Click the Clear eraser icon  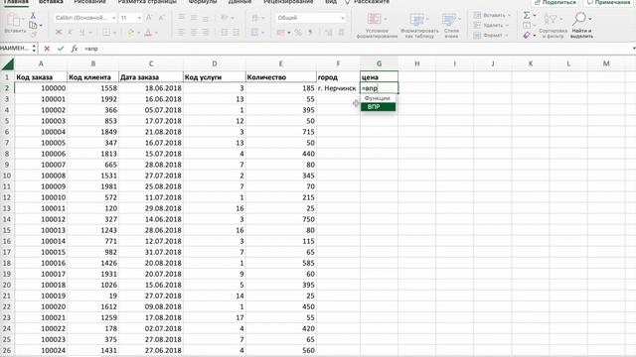point(527,36)
